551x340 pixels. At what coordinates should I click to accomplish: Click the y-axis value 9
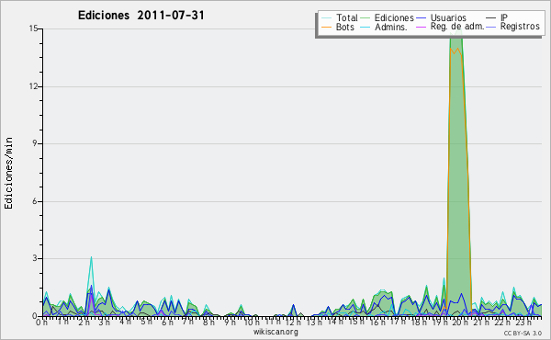click(x=35, y=143)
